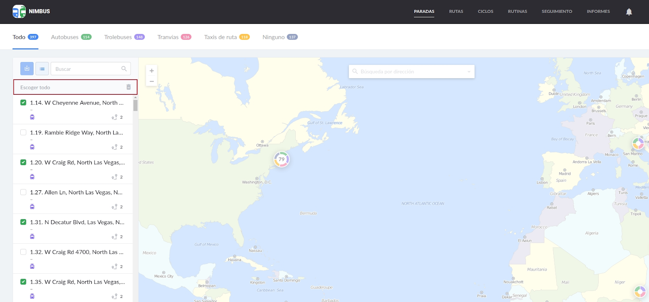
Task: Open stop 1.31 N Decatur Blvd
Action: (x=77, y=222)
